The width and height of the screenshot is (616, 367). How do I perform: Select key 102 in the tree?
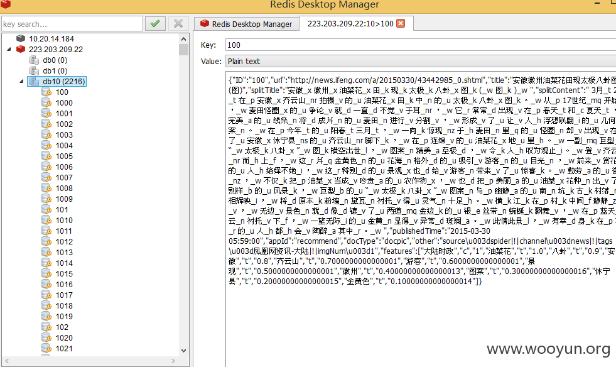(62, 327)
